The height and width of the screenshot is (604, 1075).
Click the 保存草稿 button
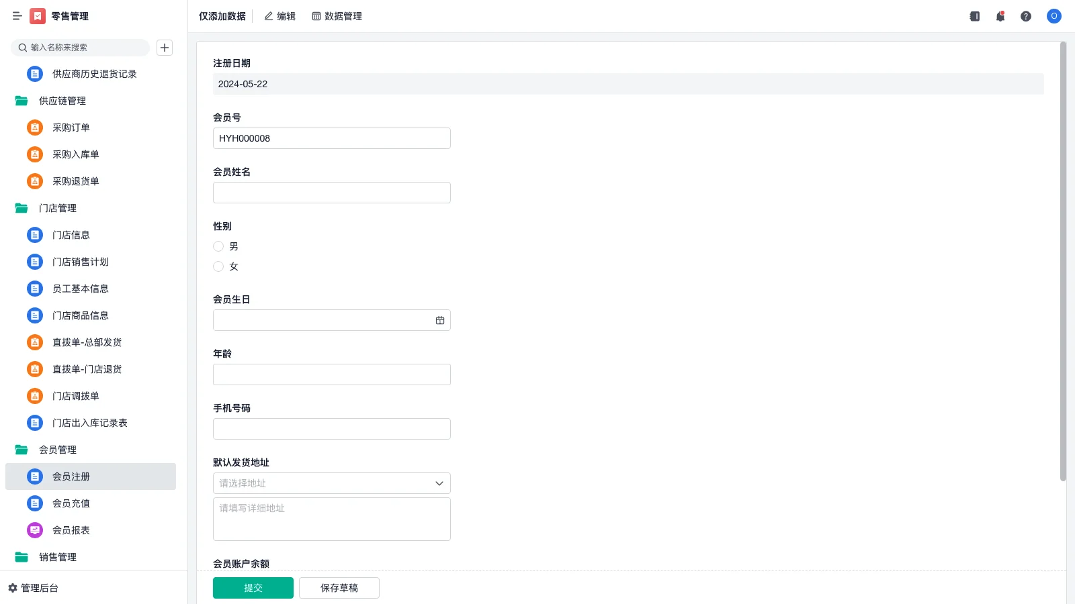pyautogui.click(x=339, y=588)
